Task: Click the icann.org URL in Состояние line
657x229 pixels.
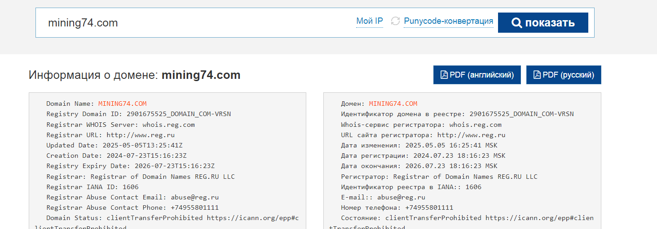Action: point(539,218)
